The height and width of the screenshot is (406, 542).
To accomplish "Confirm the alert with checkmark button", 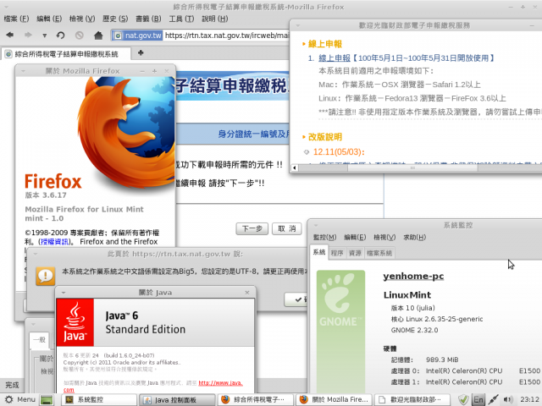I will (x=296, y=299).
